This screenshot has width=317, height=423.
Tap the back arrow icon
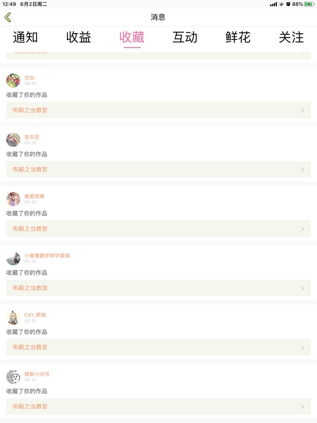7,17
